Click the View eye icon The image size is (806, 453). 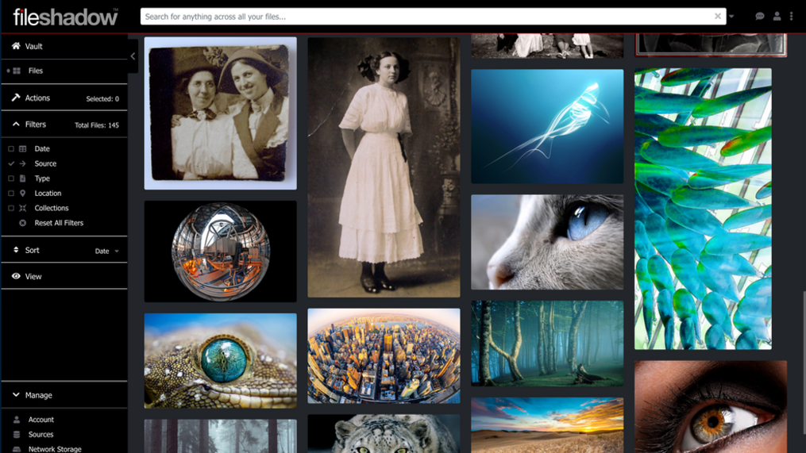(x=16, y=276)
